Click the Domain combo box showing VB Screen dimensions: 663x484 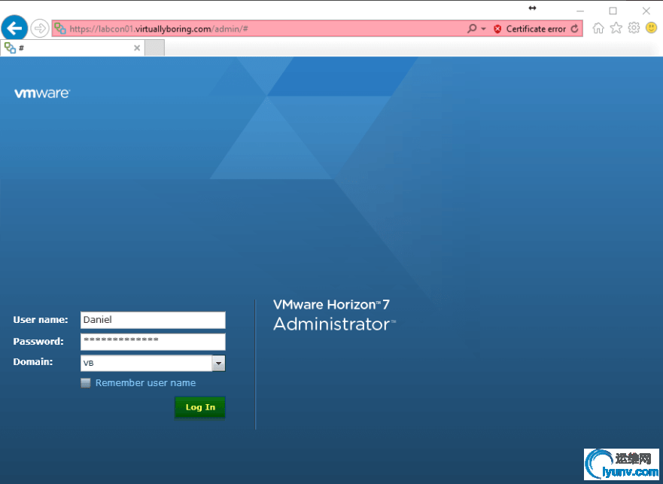pyautogui.click(x=153, y=364)
